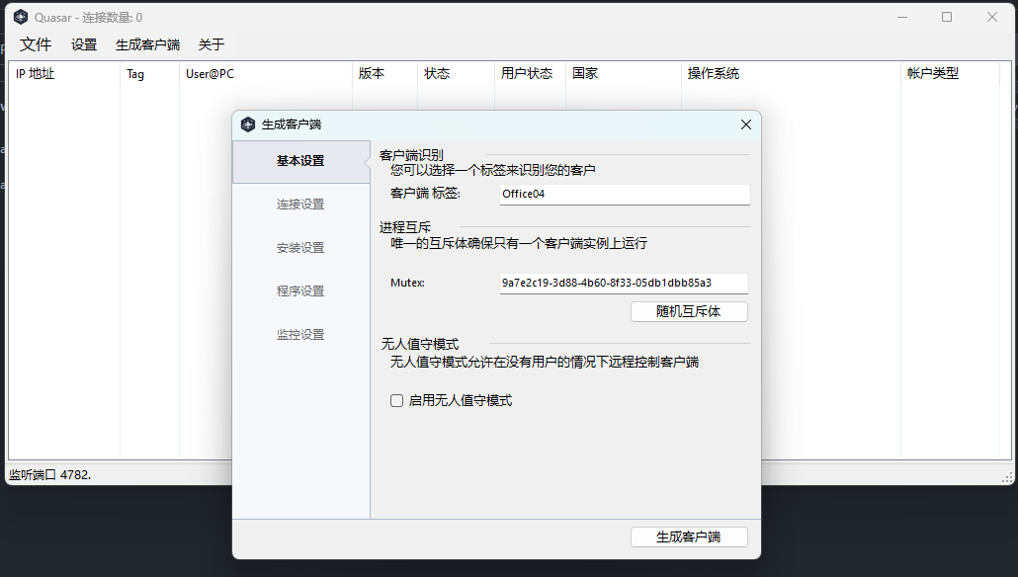Click the Quasar icon on the builder dialog
Screen dimensions: 1018x577
248,124
